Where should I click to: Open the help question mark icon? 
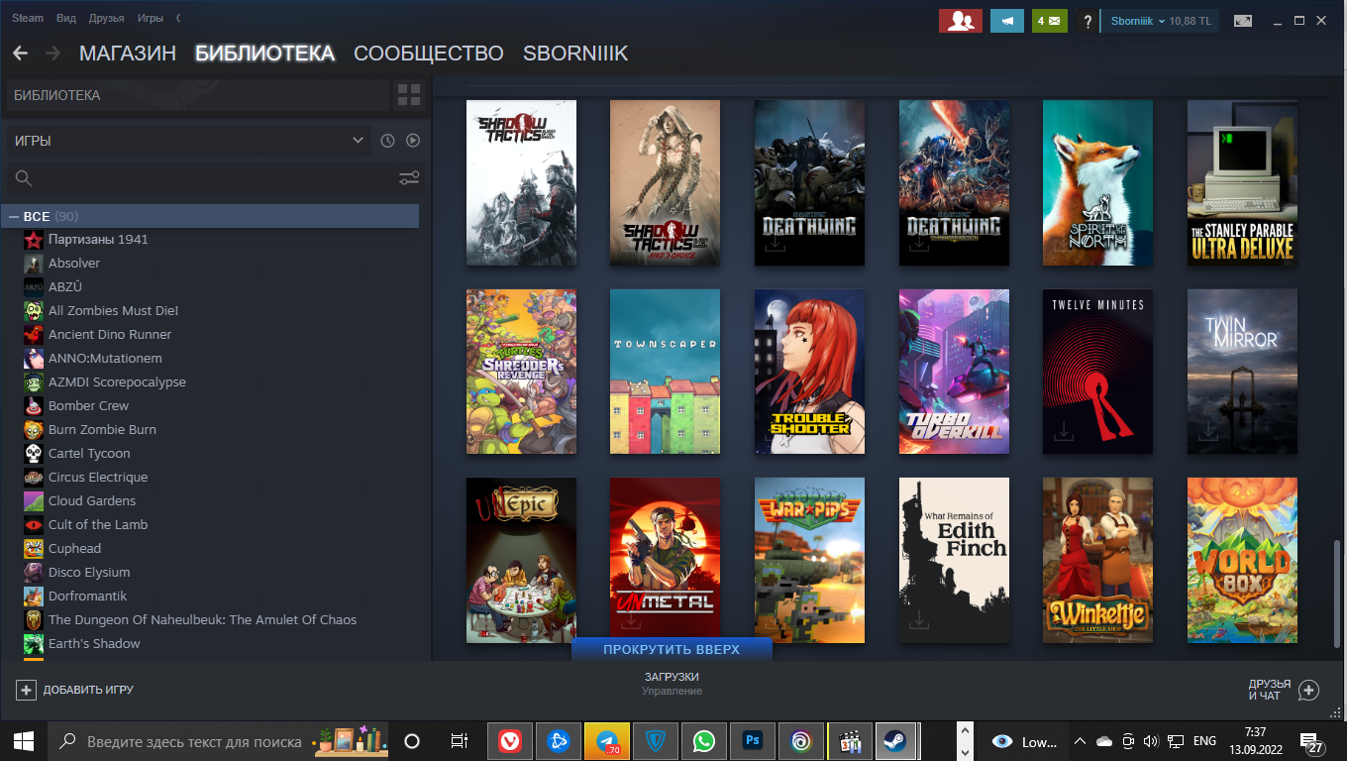click(x=1087, y=21)
